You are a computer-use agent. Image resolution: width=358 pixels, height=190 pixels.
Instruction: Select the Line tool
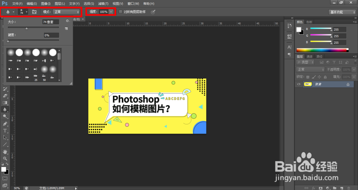5,145
